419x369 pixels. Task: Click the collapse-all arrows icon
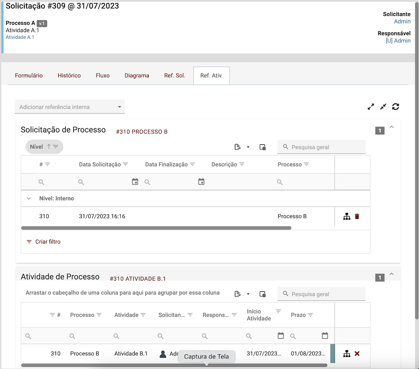(383, 106)
